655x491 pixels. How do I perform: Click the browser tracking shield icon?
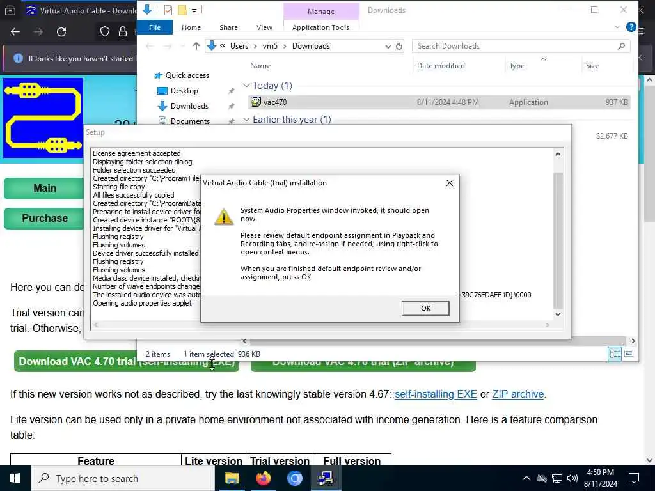[x=104, y=32]
